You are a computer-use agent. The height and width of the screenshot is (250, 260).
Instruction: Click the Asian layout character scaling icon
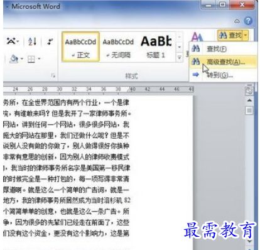tap(11, 41)
